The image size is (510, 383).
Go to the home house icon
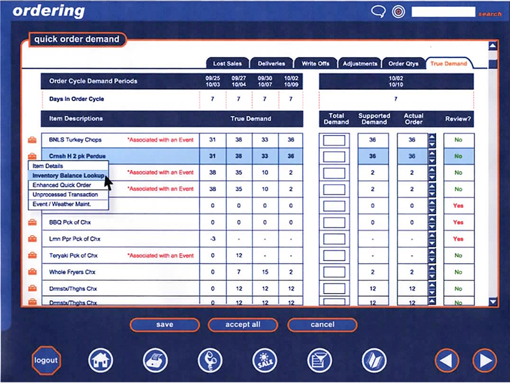pyautogui.click(x=101, y=361)
